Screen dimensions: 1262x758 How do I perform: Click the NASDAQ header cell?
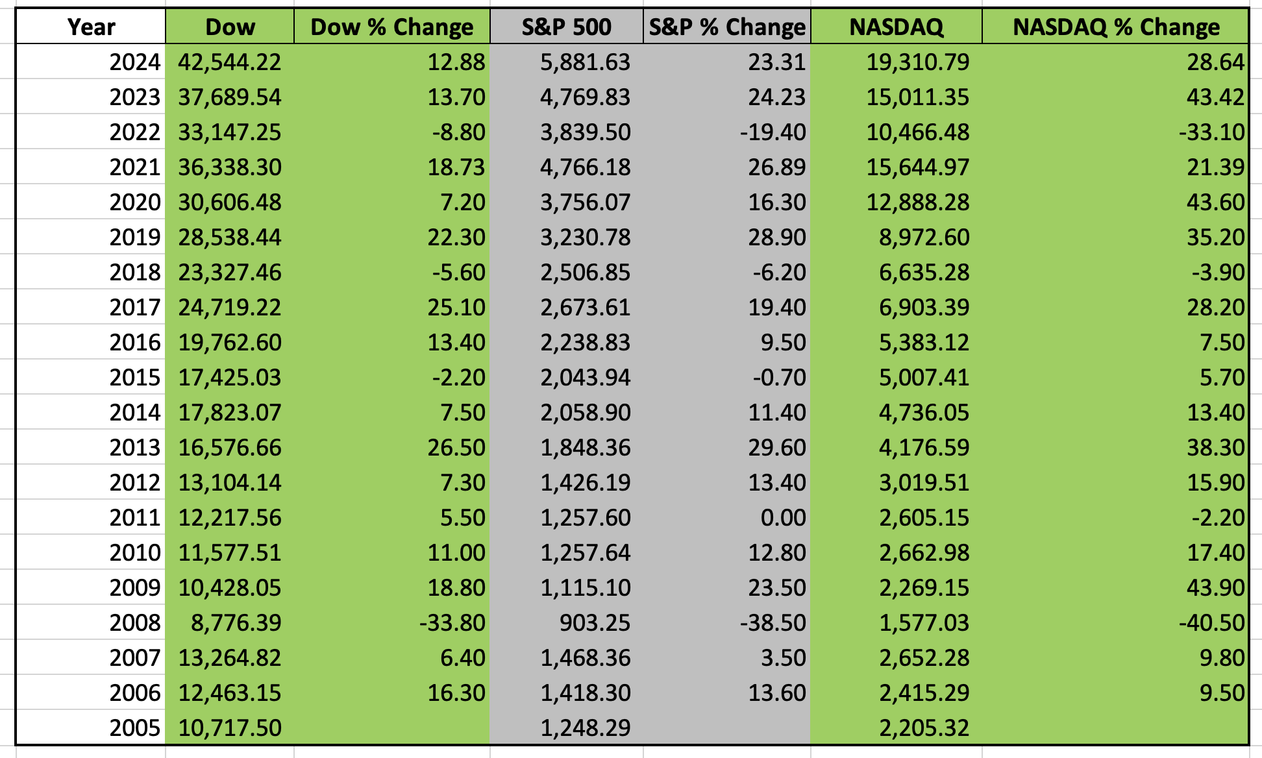(x=897, y=27)
